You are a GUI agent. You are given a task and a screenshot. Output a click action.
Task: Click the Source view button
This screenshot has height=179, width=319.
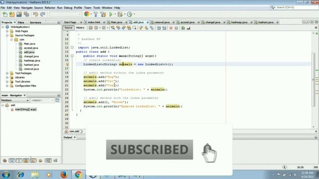click(68, 28)
